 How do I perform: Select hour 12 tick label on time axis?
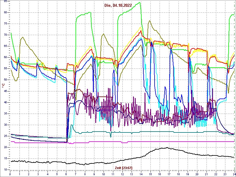pos(122,174)
